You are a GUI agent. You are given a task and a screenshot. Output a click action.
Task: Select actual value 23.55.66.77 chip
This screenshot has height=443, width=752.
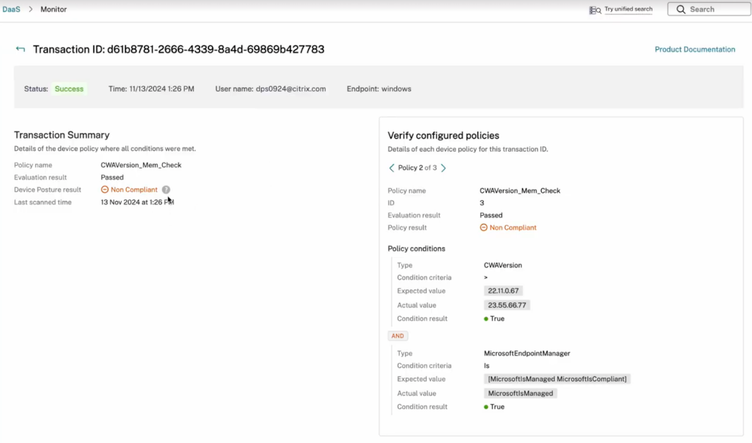coord(507,305)
